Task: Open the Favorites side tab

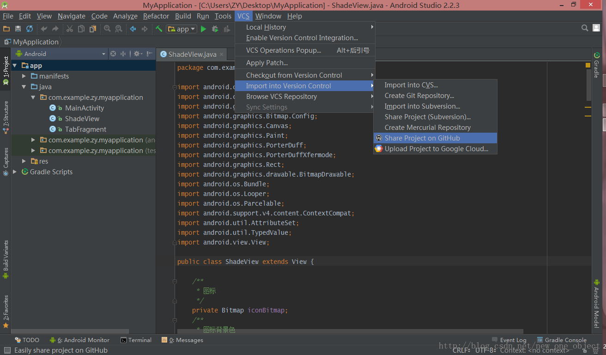Action: (6, 312)
